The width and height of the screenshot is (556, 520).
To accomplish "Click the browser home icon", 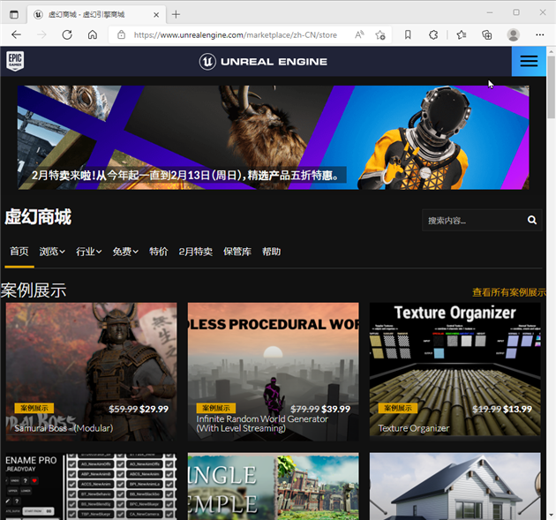I will coord(93,34).
